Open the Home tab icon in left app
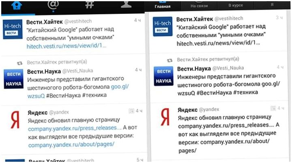Image resolution: width=292 pixels, height=163 pixels. click(17, 5)
